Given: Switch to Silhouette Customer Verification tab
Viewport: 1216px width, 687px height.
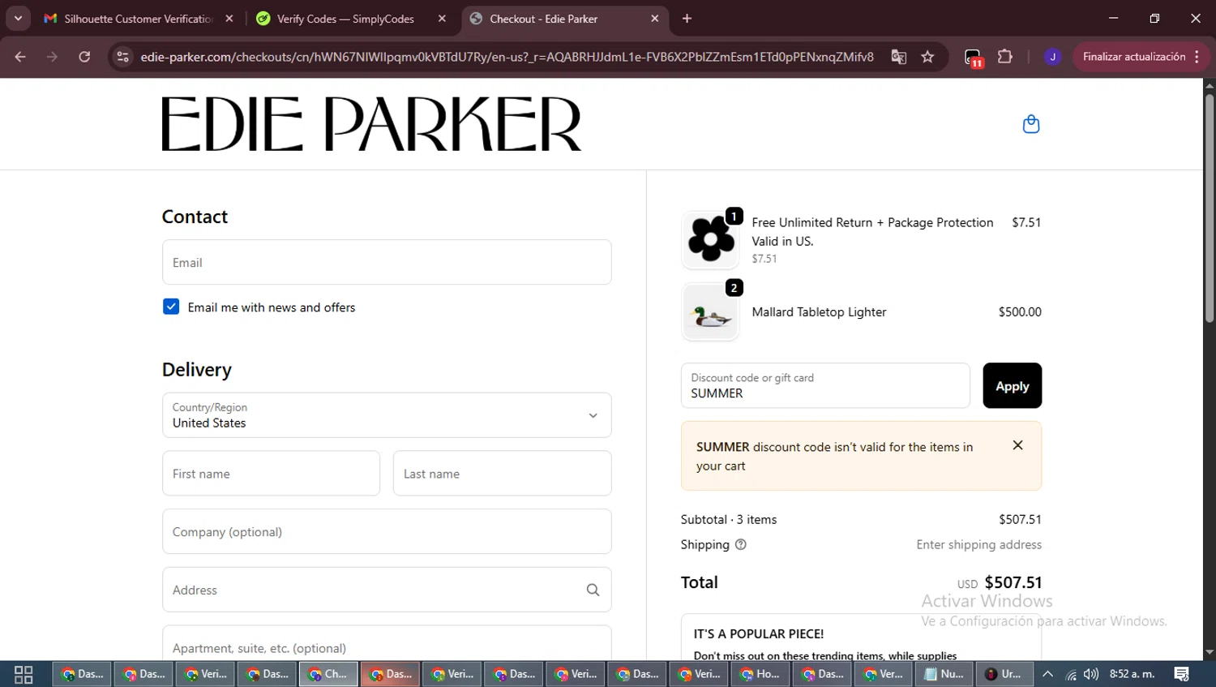Looking at the screenshot, I should [x=138, y=19].
